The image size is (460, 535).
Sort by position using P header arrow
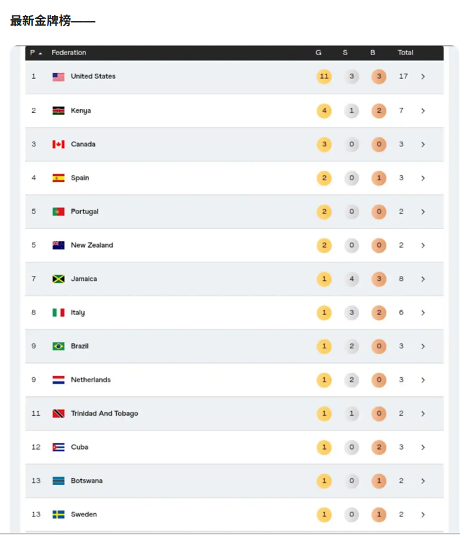40,54
